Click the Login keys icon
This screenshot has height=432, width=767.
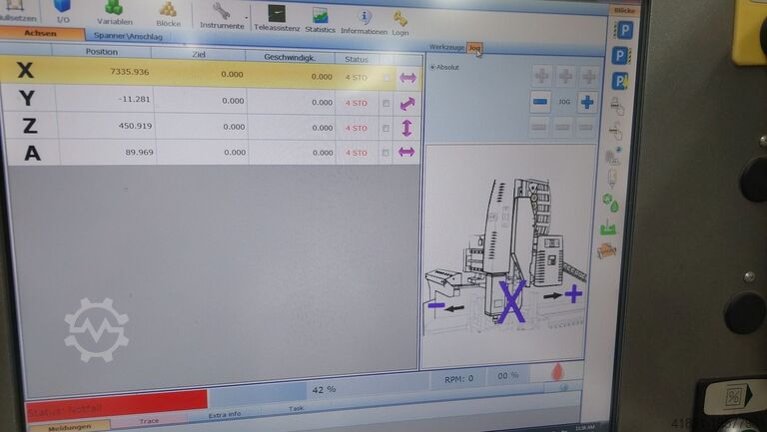[400, 19]
